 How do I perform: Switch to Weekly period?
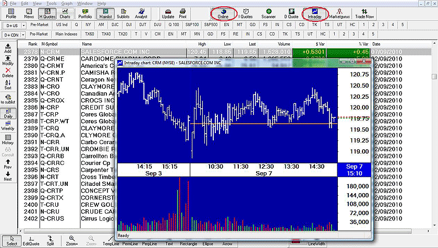coord(8,125)
